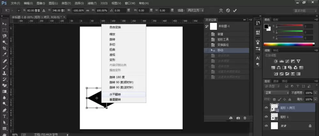This screenshot has height=136, width=319.
Task: Add a Brightness/Contrast adjustment
Action: click(276, 61)
